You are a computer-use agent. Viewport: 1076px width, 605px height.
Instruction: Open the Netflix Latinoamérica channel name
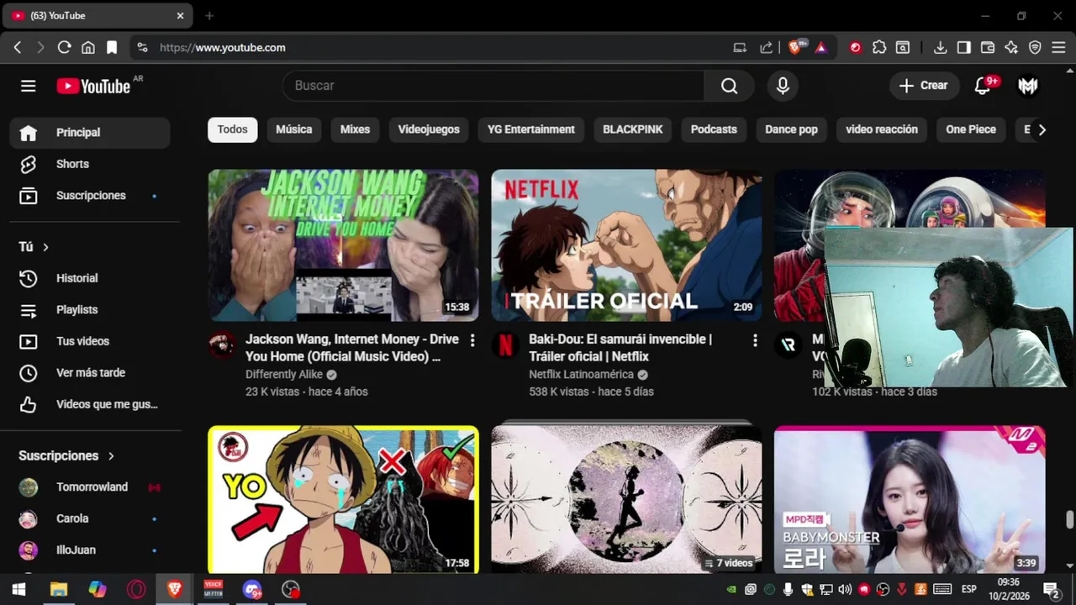[x=581, y=375]
